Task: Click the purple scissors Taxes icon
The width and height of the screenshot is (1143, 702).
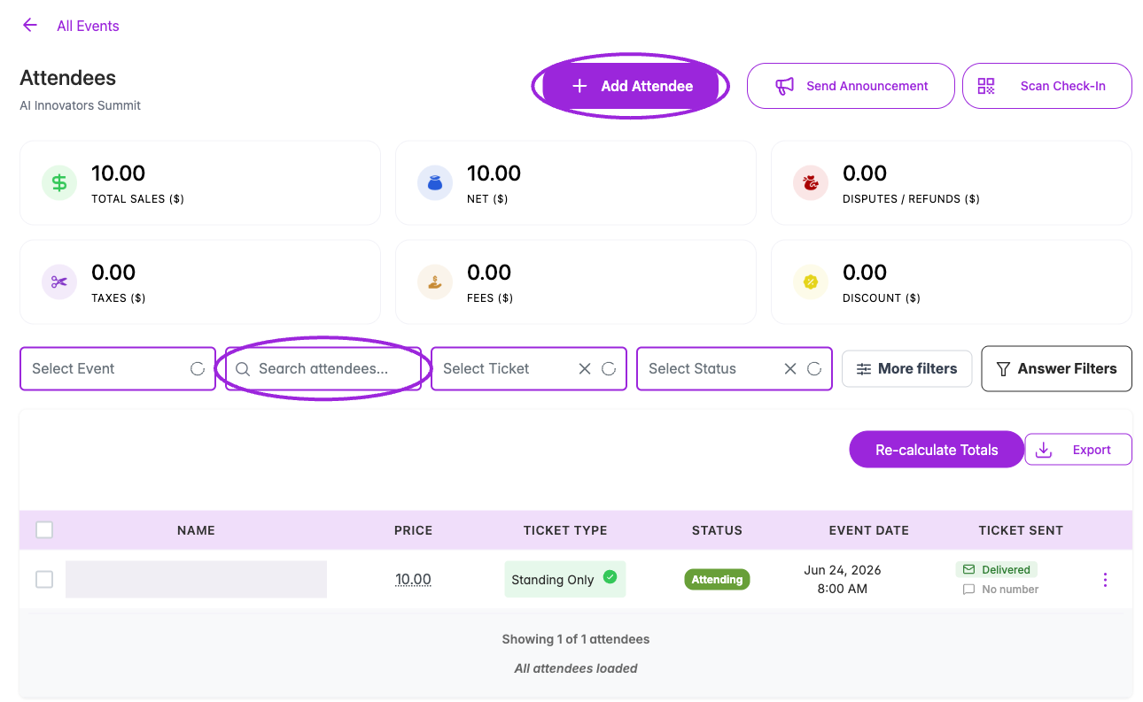Action: pyautogui.click(x=59, y=282)
